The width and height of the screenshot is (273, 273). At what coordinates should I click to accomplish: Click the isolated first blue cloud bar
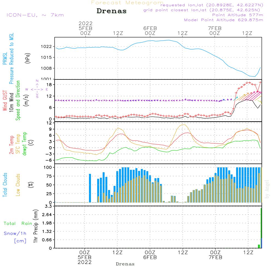click(x=90, y=188)
